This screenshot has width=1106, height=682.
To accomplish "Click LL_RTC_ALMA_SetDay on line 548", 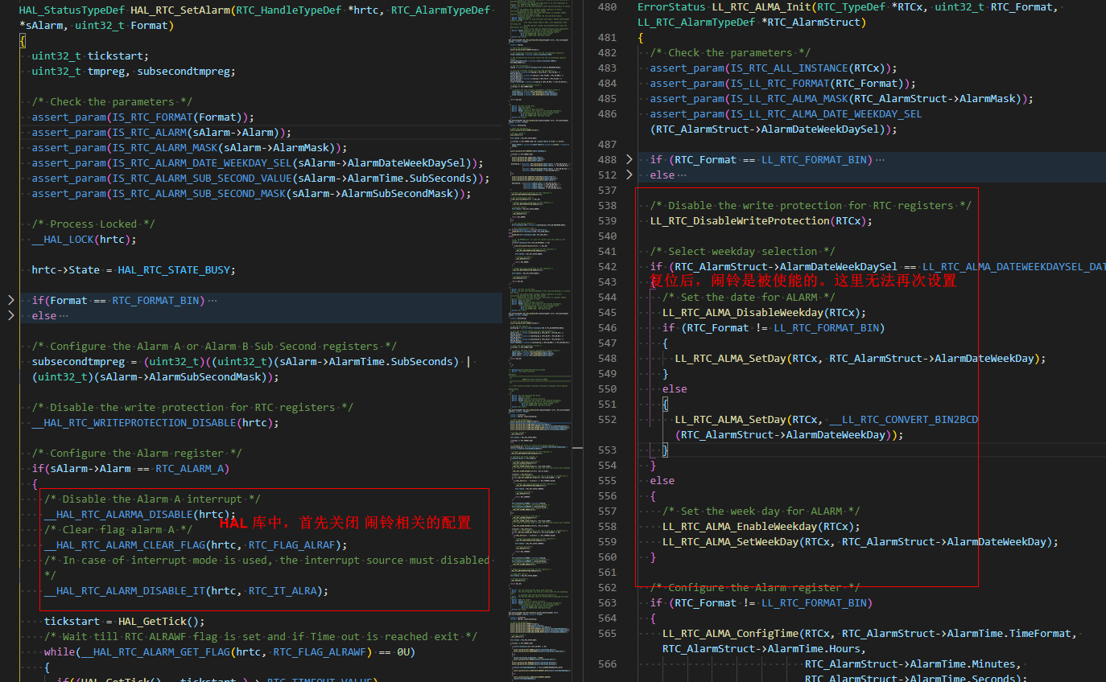I will [x=731, y=359].
